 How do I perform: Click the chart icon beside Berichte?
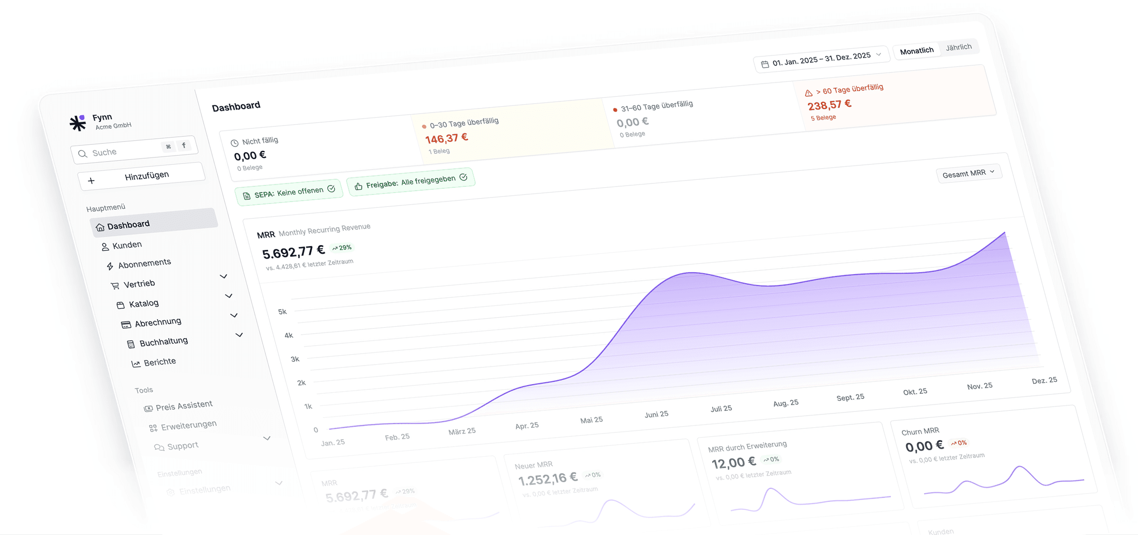click(136, 364)
